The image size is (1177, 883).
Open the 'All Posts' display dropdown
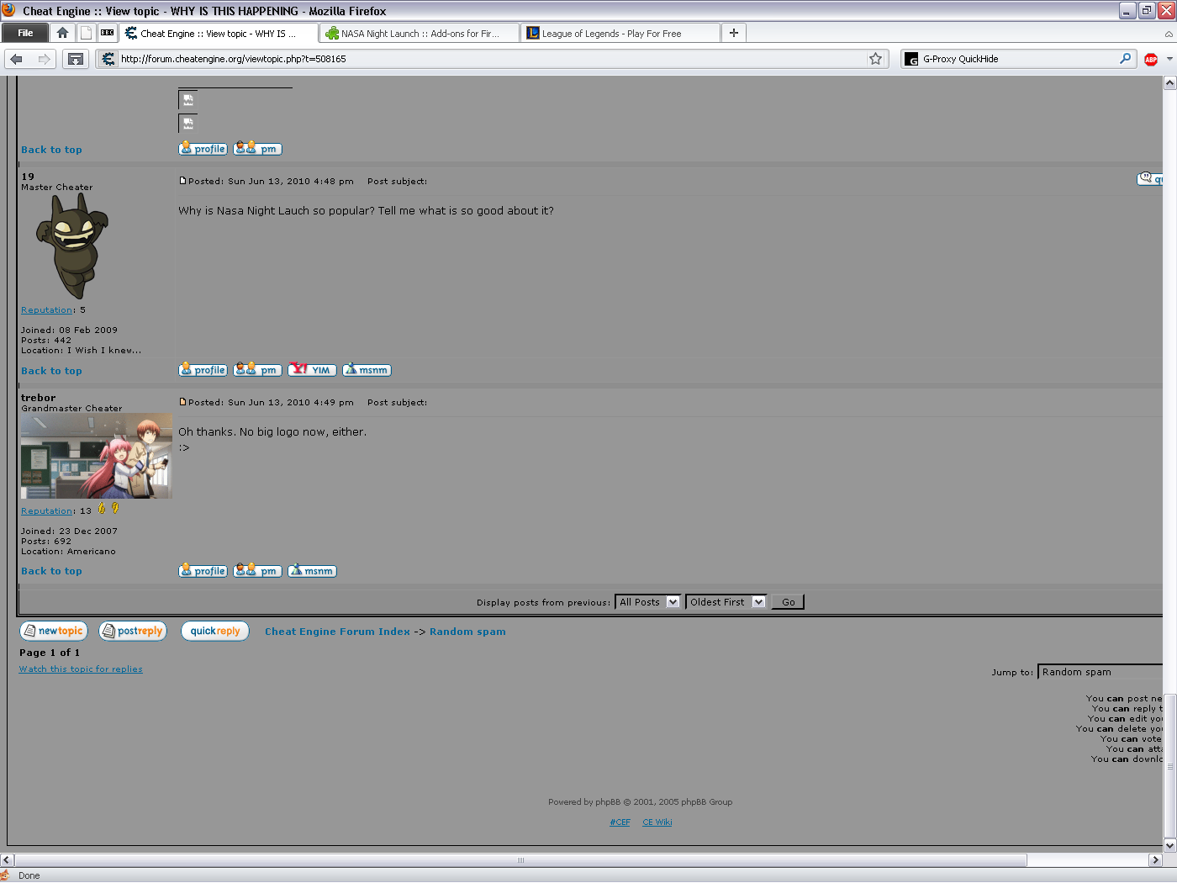click(x=647, y=602)
